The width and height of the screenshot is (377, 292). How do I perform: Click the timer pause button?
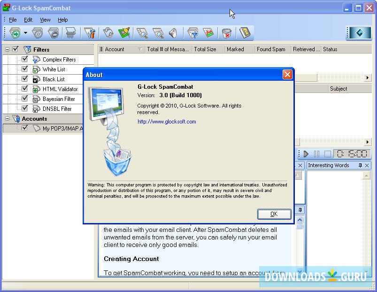click(x=316, y=154)
